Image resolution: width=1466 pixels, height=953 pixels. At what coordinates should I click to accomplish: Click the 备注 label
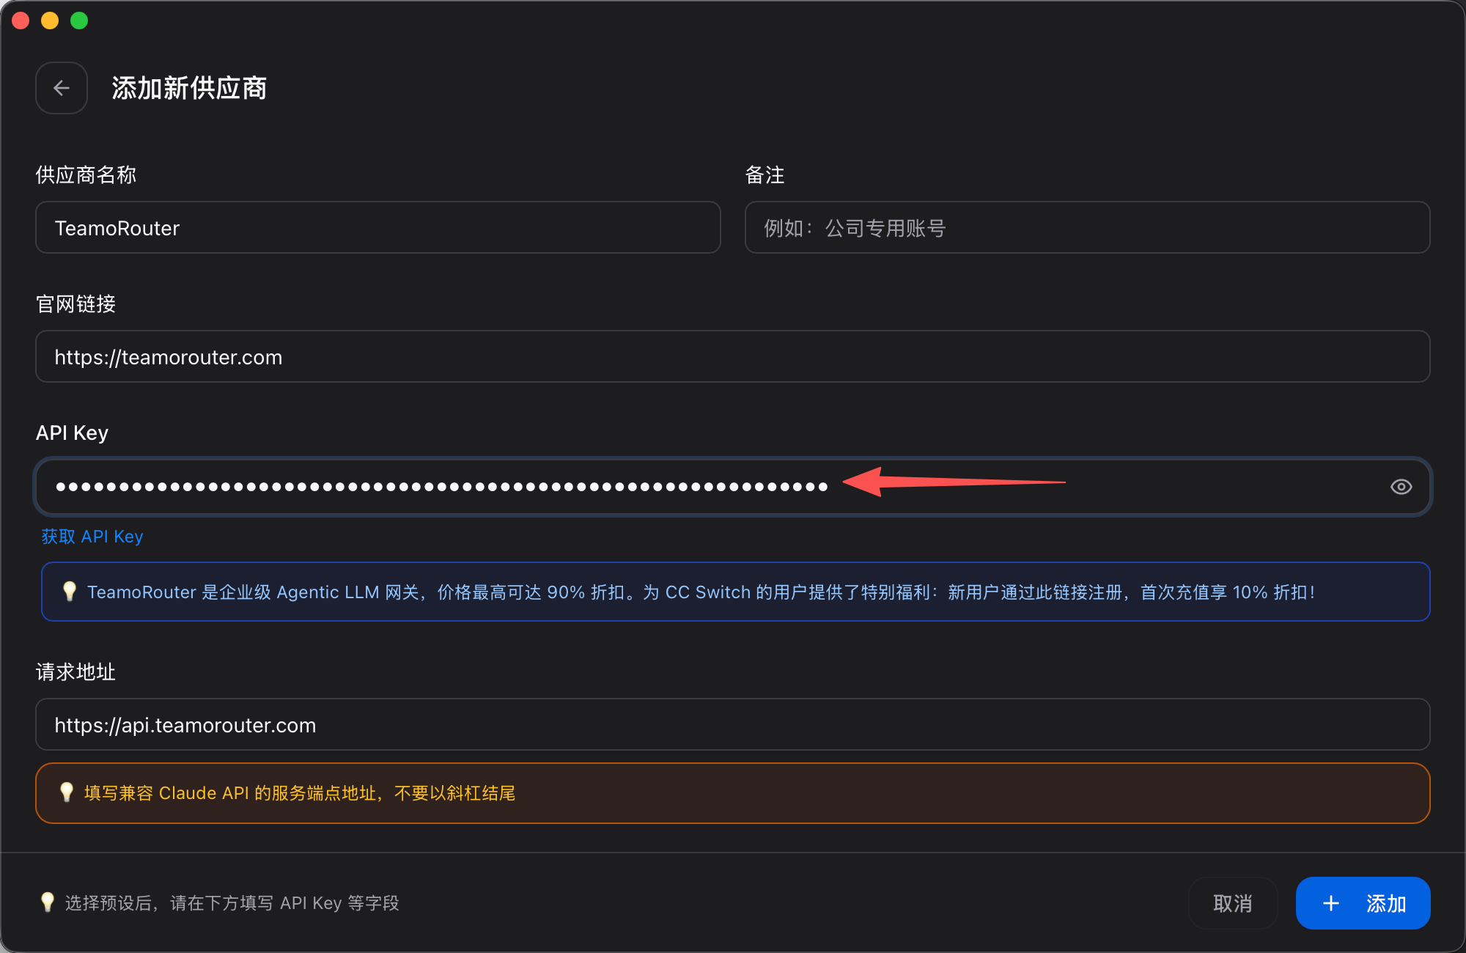click(x=765, y=175)
